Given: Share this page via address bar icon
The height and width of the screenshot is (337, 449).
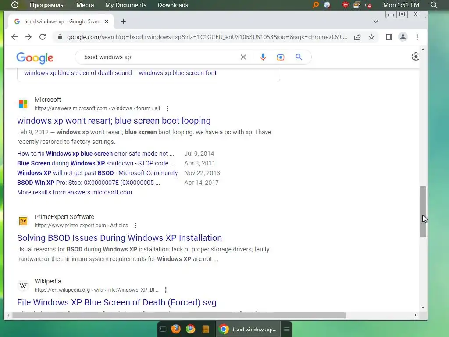Looking at the screenshot, I should click(357, 37).
